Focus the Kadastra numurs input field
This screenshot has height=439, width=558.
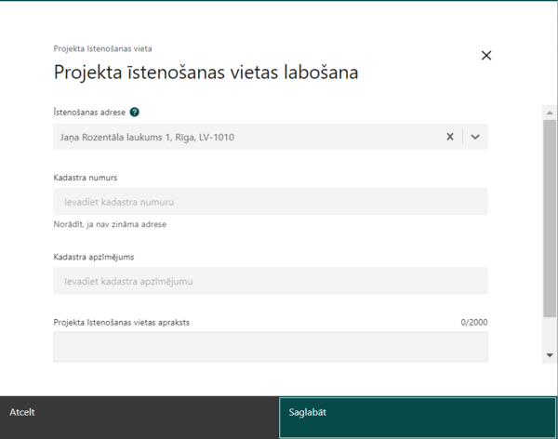click(x=271, y=202)
